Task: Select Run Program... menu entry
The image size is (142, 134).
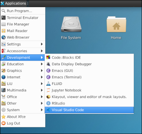Action: pos(23,11)
